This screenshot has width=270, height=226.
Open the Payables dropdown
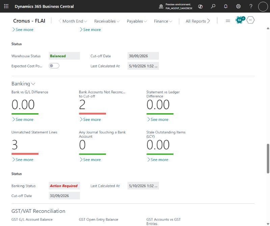tap(137, 21)
